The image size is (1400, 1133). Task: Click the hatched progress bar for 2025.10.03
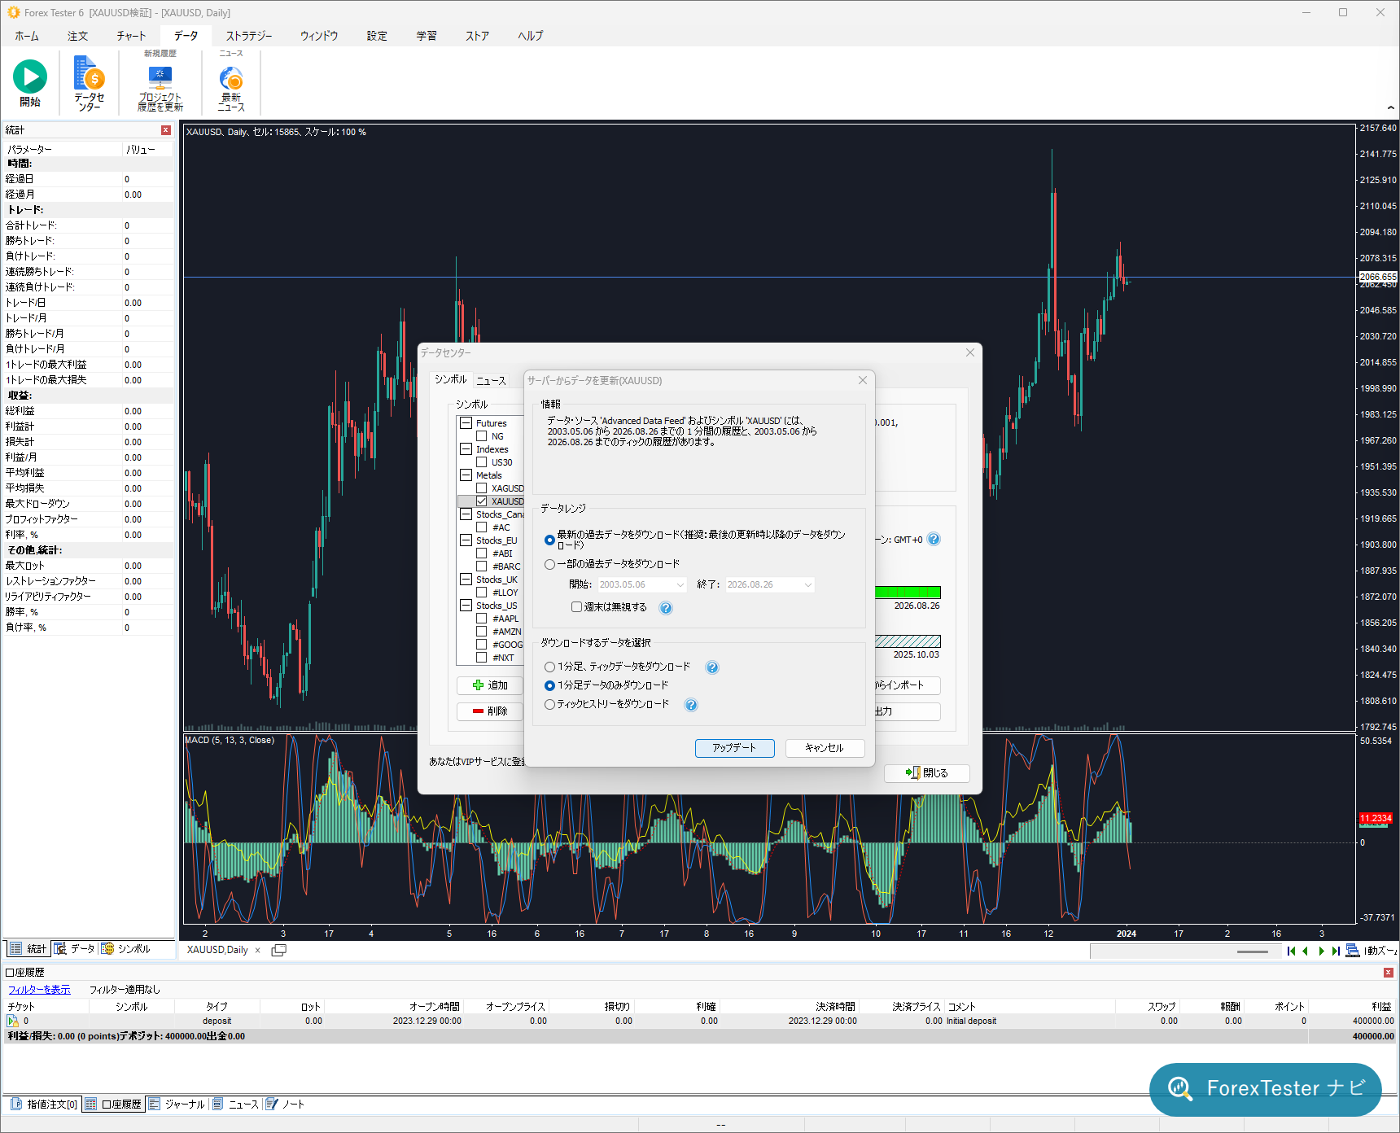908,641
